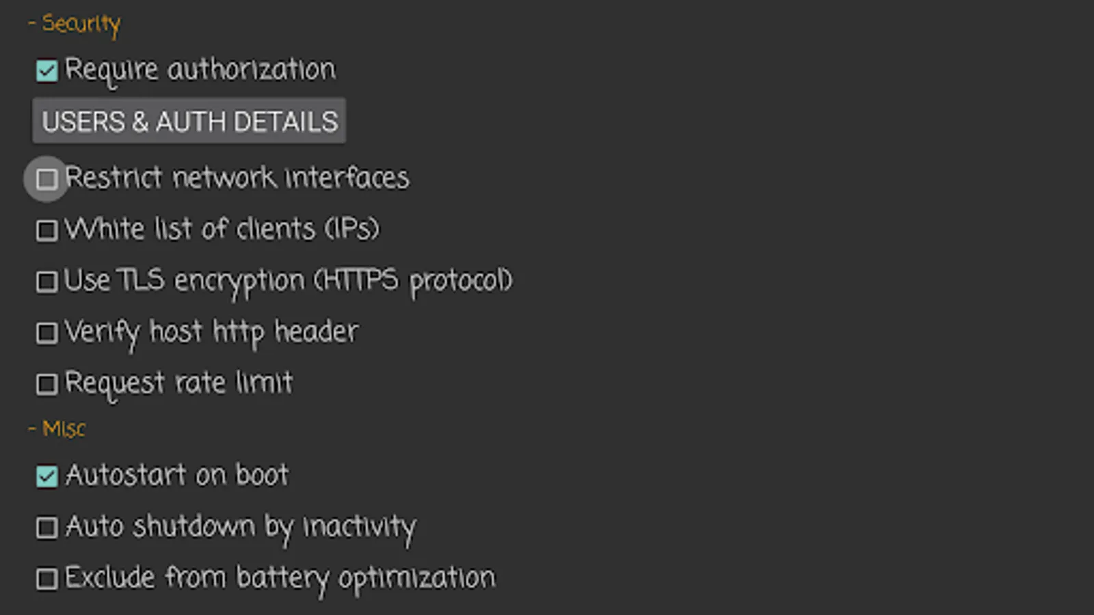Viewport: 1094px width, 615px height.
Task: Enable Verify host http header
Action: [x=46, y=333]
